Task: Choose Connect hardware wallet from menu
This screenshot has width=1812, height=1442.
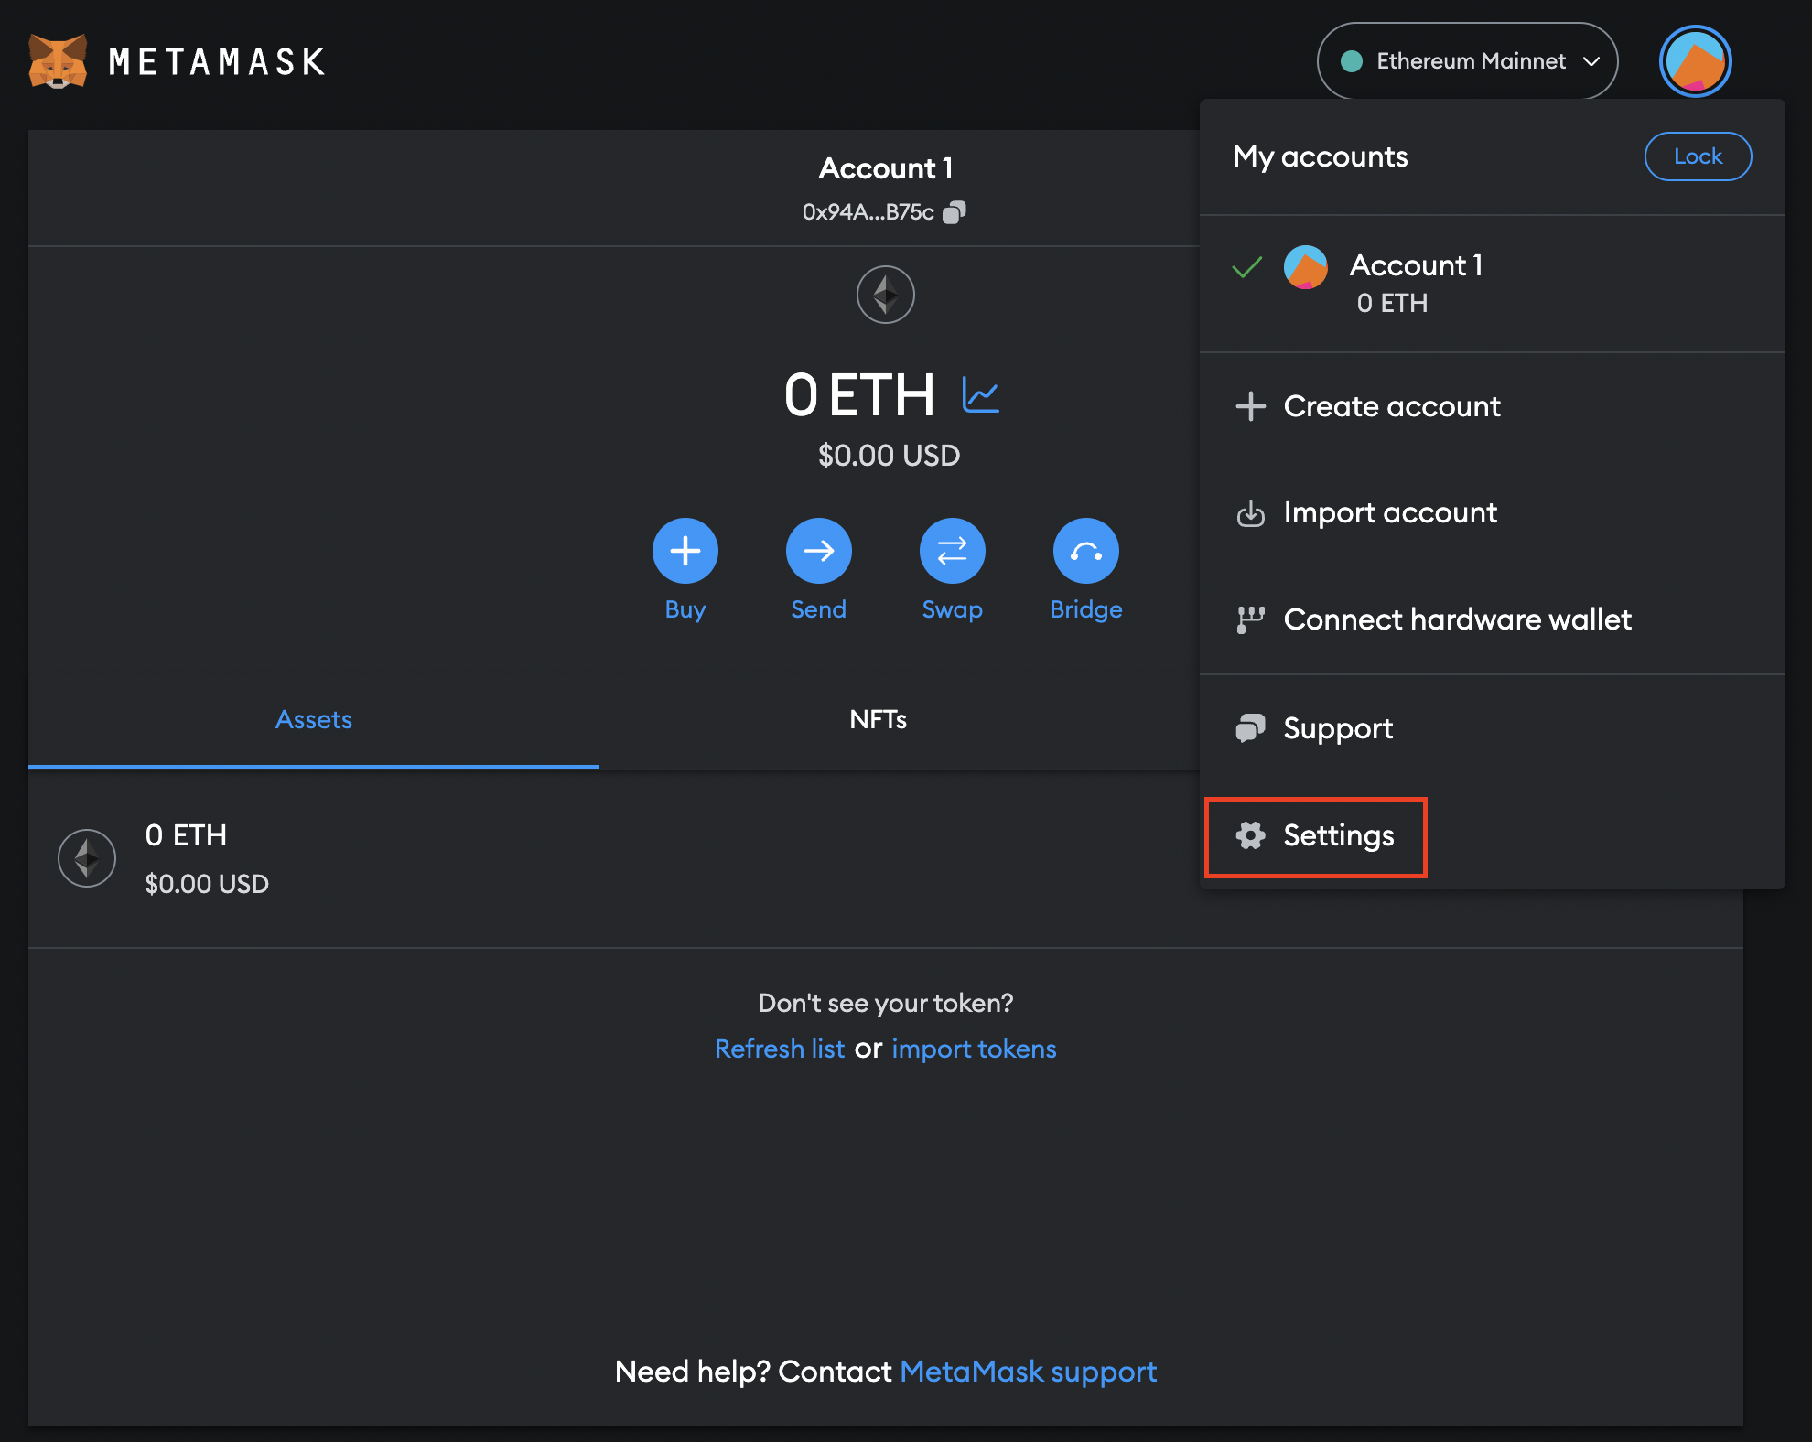Action: point(1493,619)
